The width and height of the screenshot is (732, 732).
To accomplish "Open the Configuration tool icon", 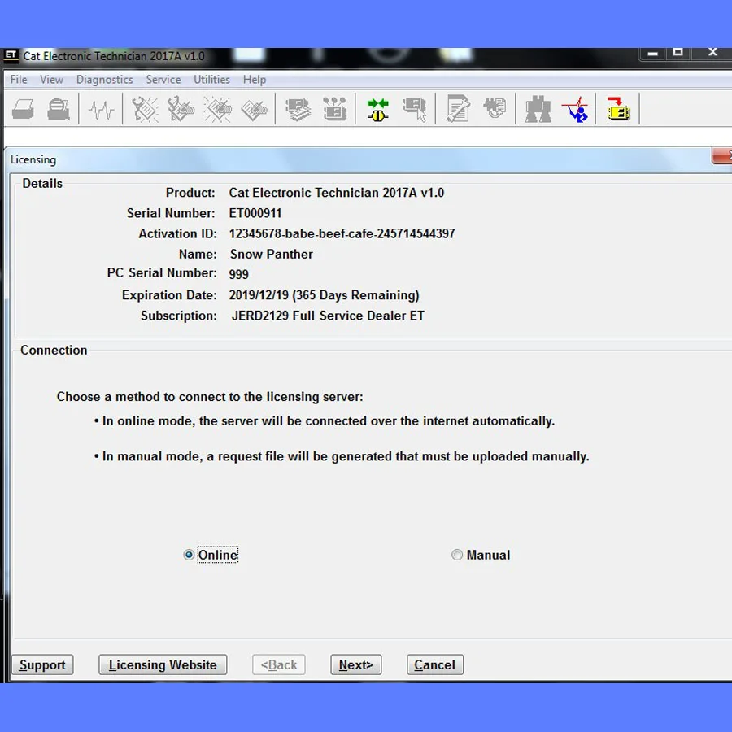I will 335,110.
